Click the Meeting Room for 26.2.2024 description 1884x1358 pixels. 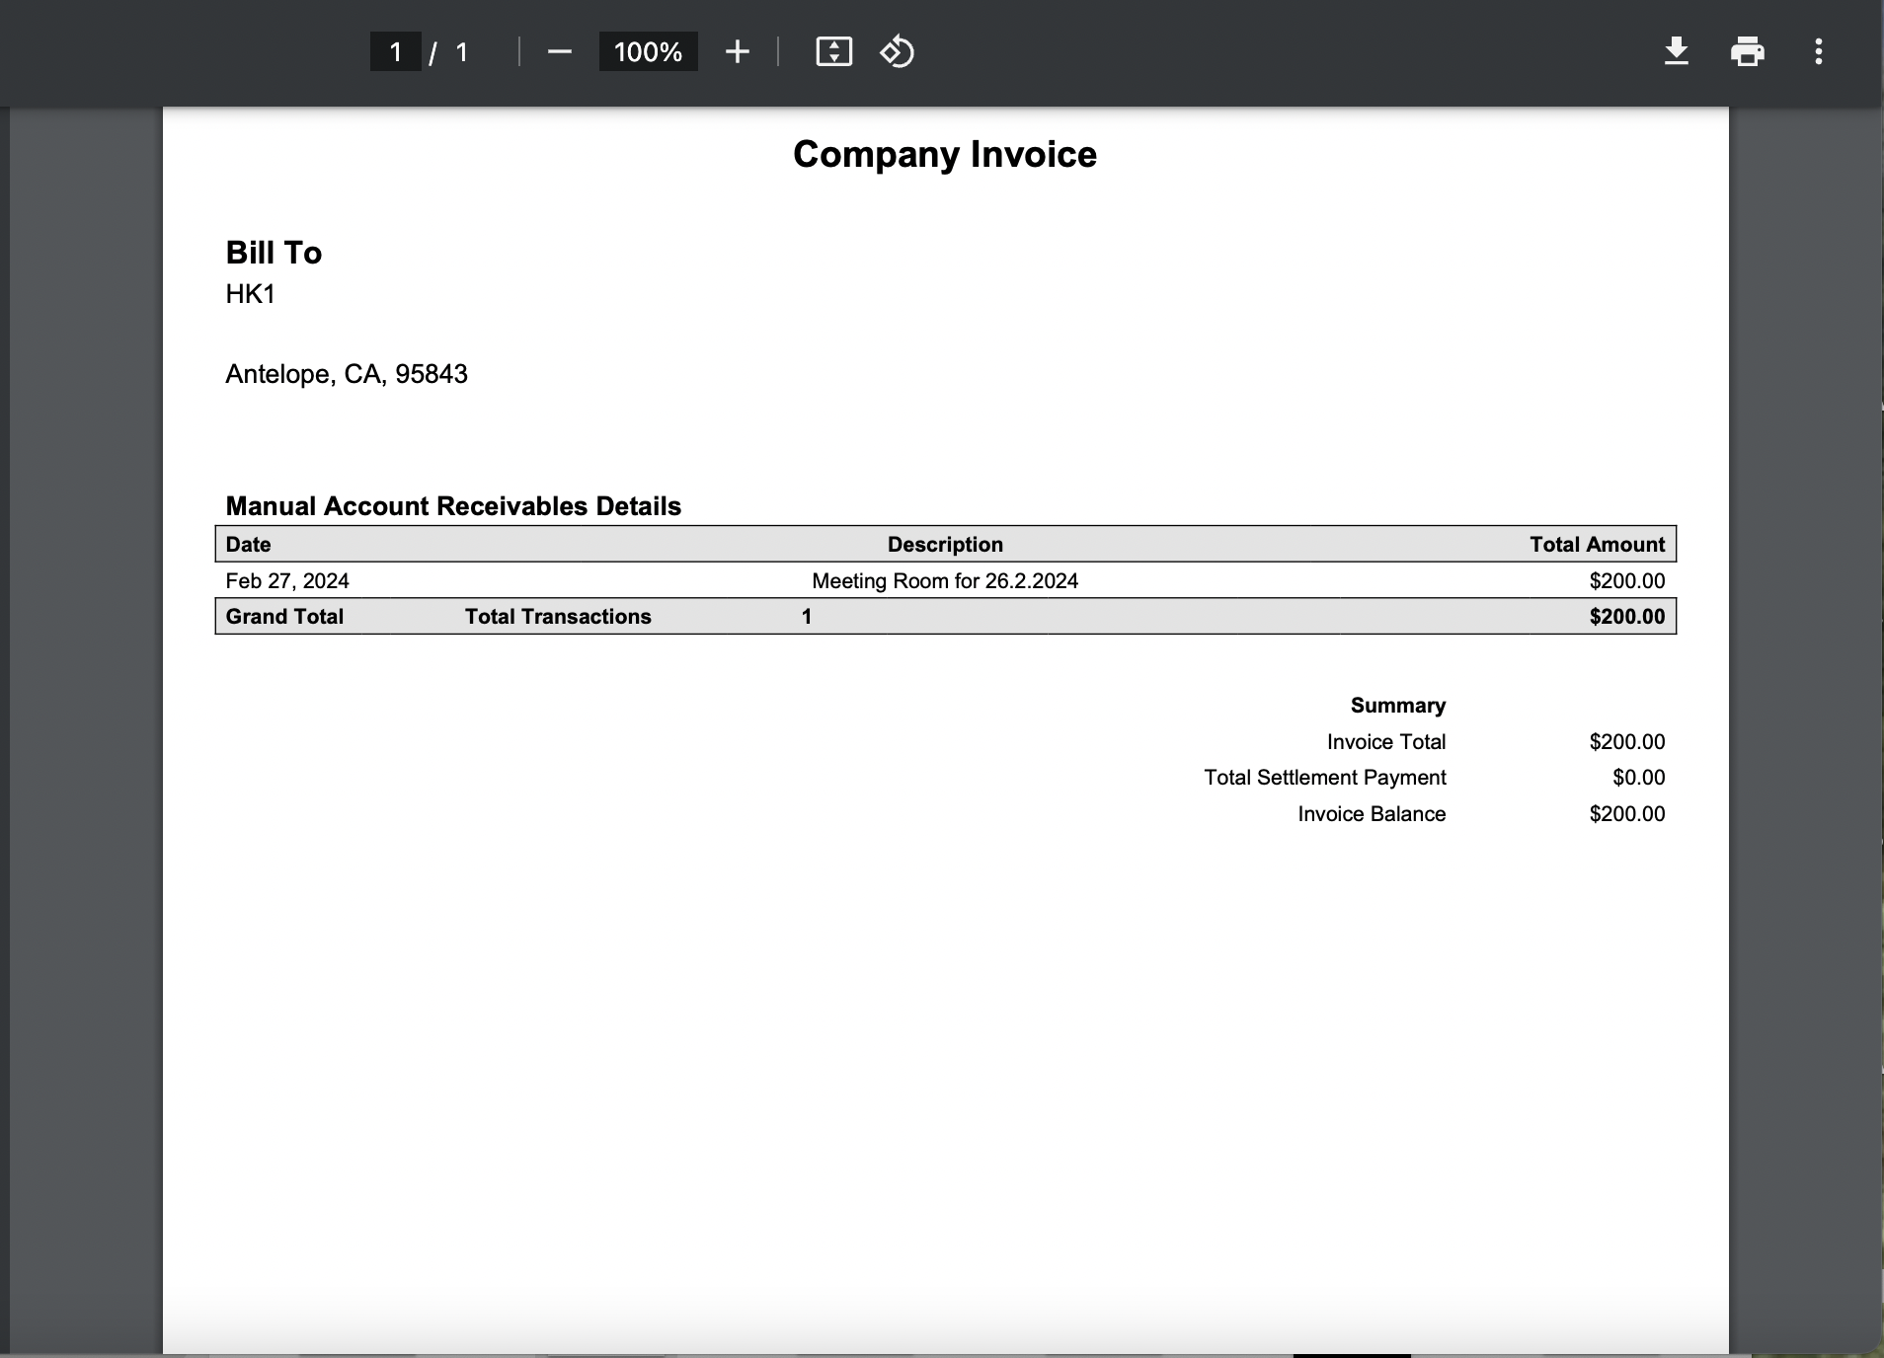(x=944, y=581)
